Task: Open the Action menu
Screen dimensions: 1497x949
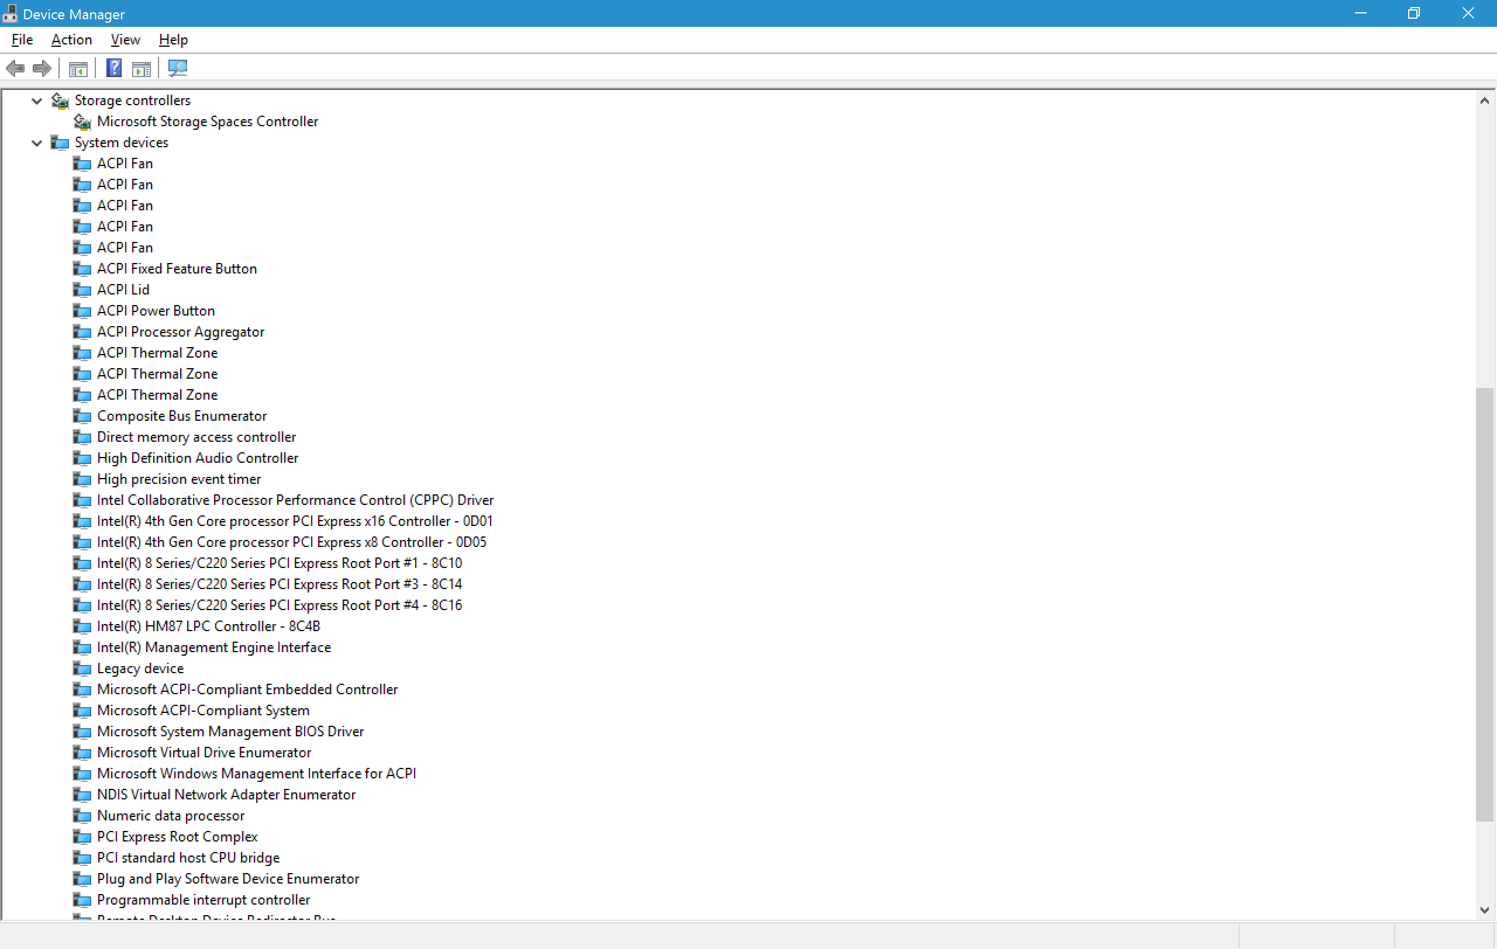Action: tap(71, 40)
